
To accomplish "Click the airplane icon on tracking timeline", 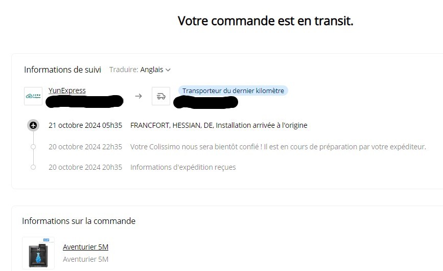I will point(33,125).
